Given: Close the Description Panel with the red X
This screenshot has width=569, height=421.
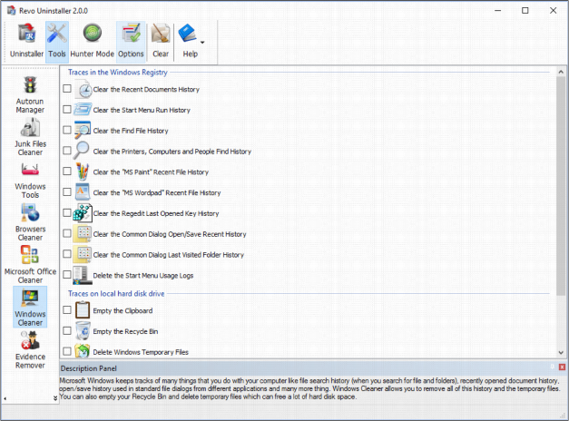Looking at the screenshot, I should [562, 367].
